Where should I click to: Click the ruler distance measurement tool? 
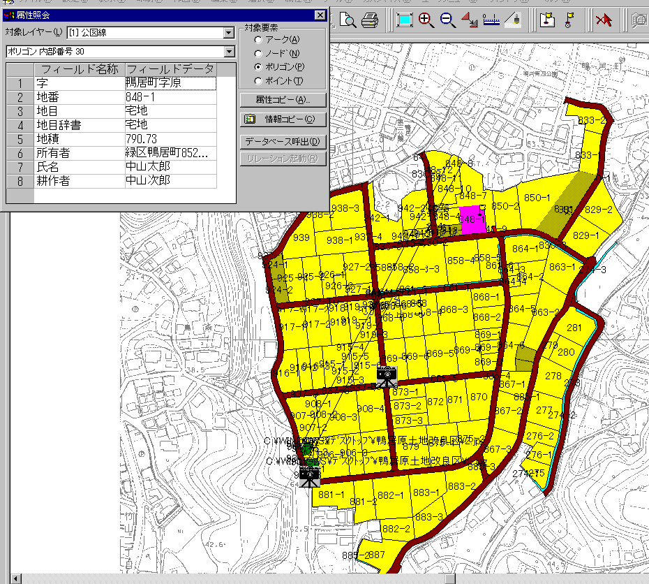[491, 21]
